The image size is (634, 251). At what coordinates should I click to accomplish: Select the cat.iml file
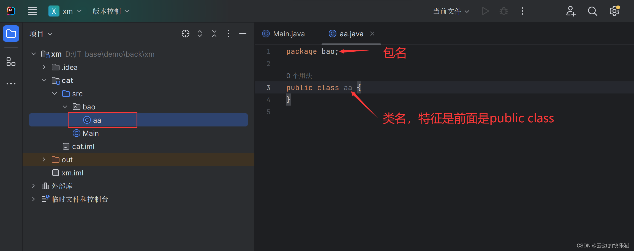pyautogui.click(x=138, y=146)
